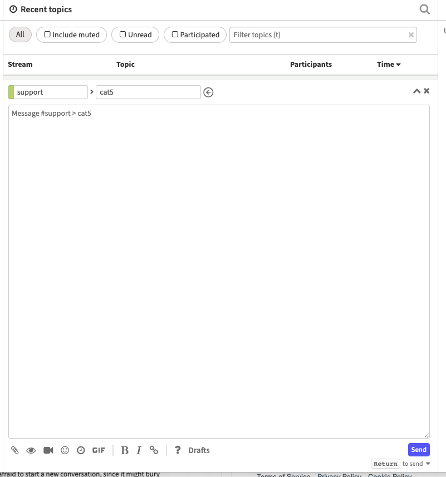Open the emoji picker
The image size is (446, 477).
click(65, 450)
